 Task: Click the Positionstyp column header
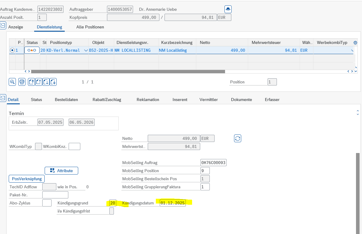(67, 42)
